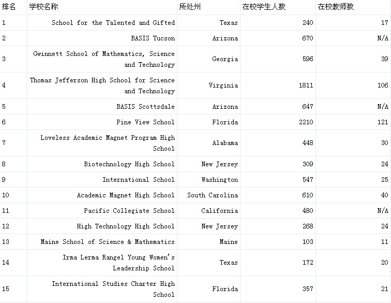Select the 在校学生人数 column header
The height and width of the screenshot is (303, 391).
pos(264,7)
